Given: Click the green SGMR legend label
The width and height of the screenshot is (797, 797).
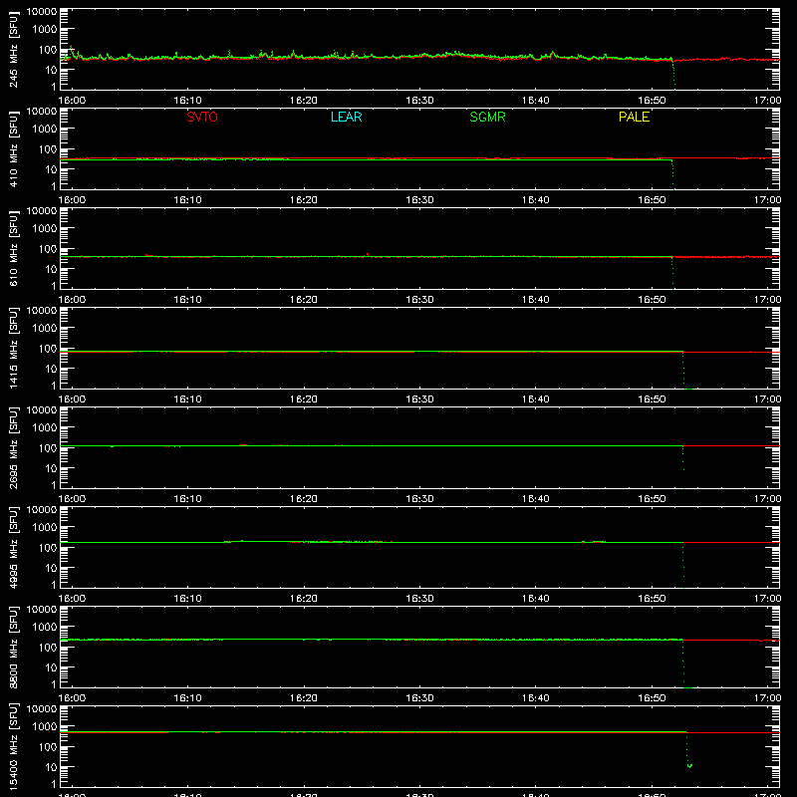Looking at the screenshot, I should (x=487, y=117).
